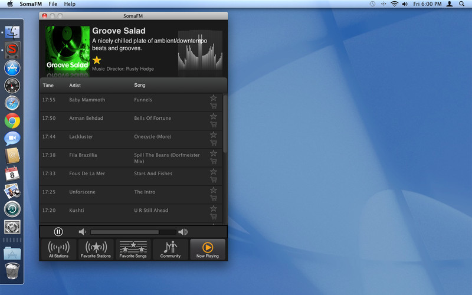Open iChat from the dock

click(x=12, y=138)
